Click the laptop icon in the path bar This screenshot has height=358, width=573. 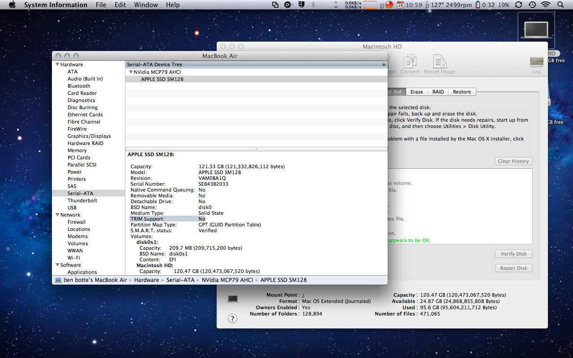click(58, 280)
